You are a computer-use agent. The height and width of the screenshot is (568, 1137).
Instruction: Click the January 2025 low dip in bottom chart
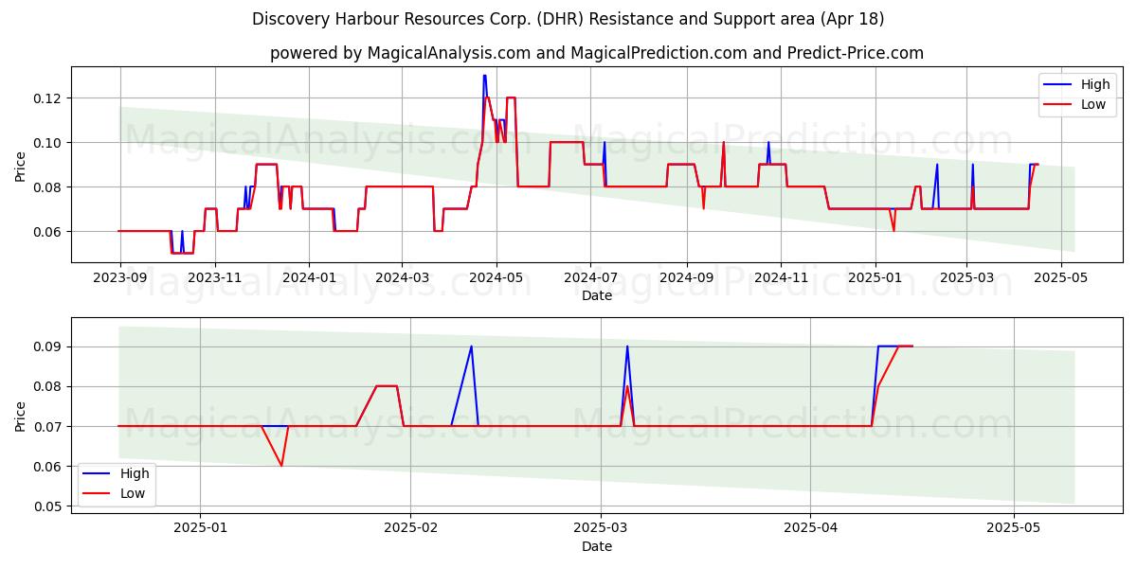pos(281,466)
